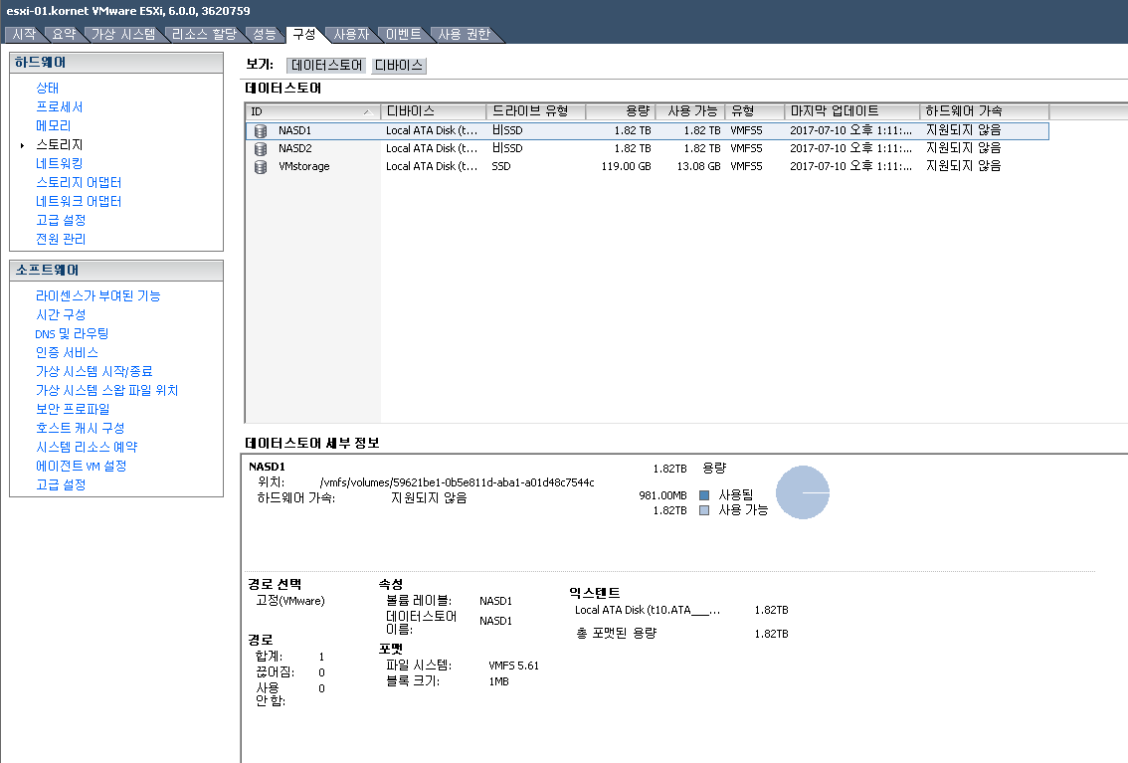The width and height of the screenshot is (1128, 763).
Task: Sort by 용량 column header
Action: [621, 111]
